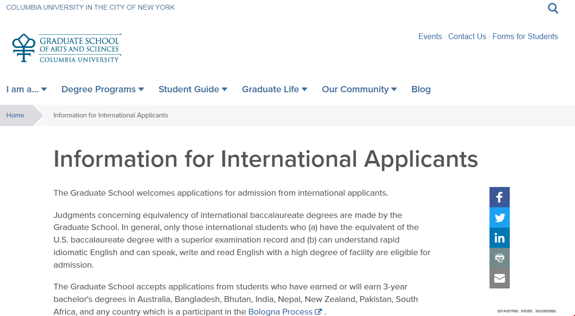Share page on Twitter

[500, 218]
